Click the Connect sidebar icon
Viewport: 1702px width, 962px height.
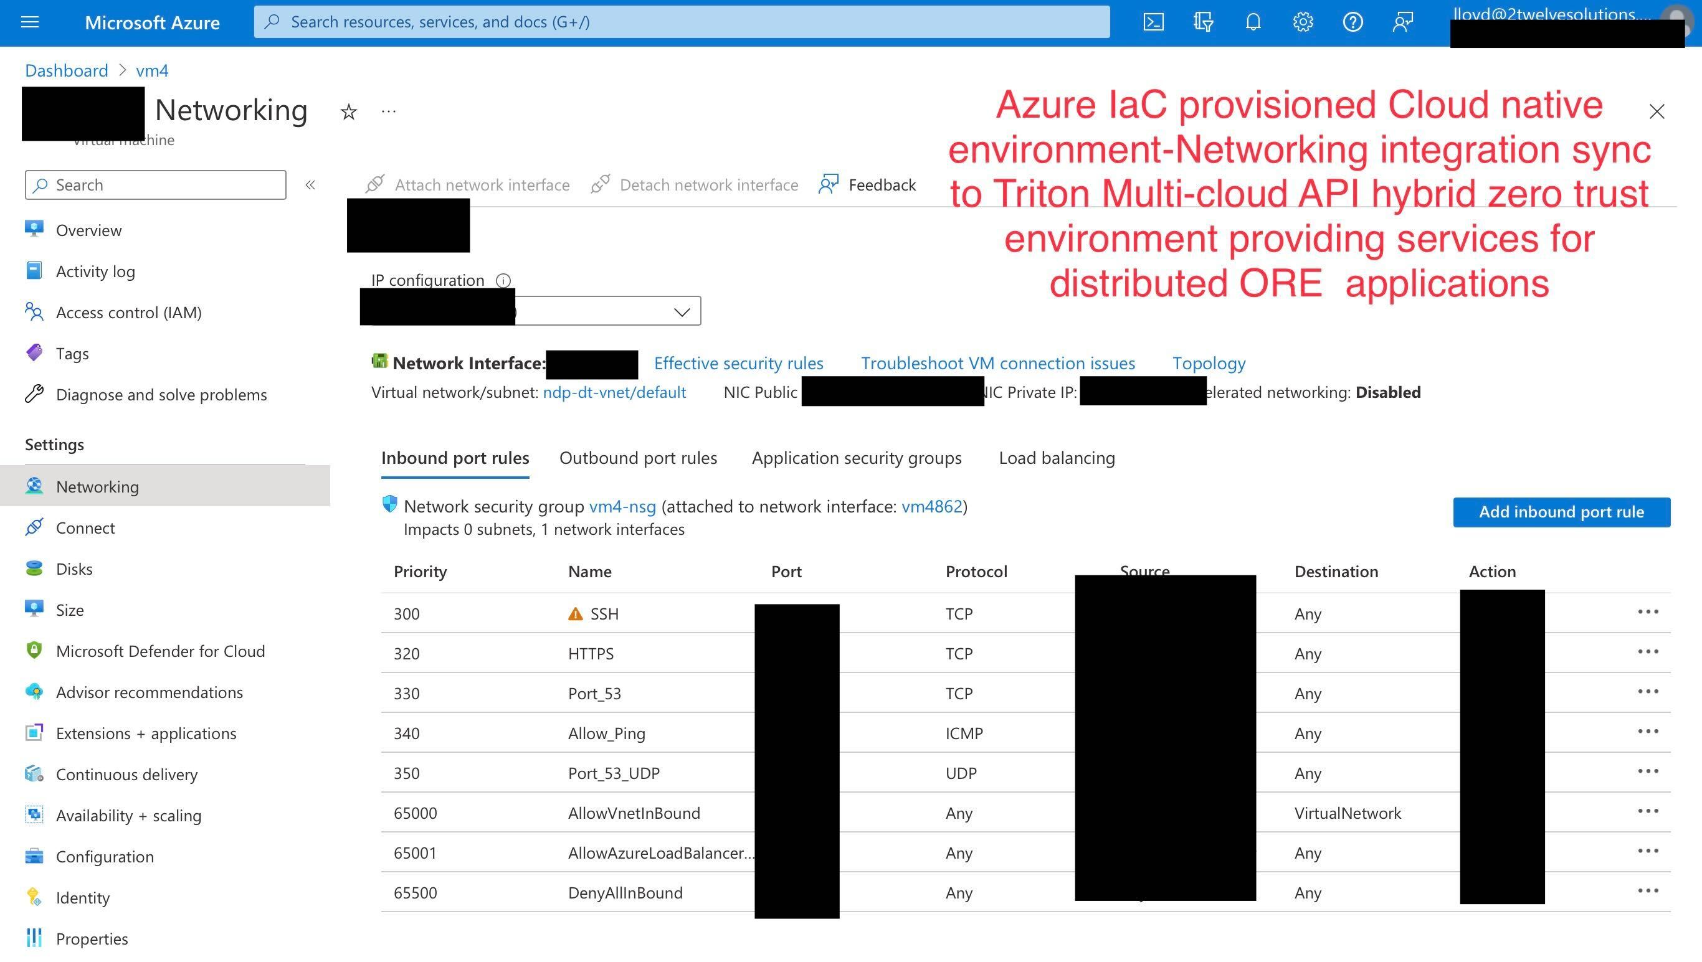(x=34, y=527)
